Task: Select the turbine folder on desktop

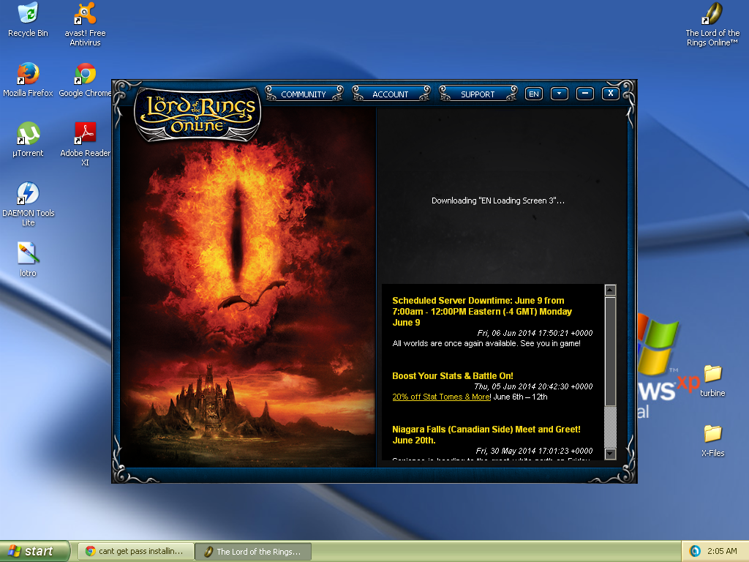Action: [712, 381]
